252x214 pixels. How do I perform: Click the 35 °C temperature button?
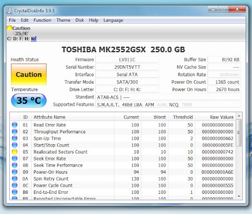coord(29,100)
